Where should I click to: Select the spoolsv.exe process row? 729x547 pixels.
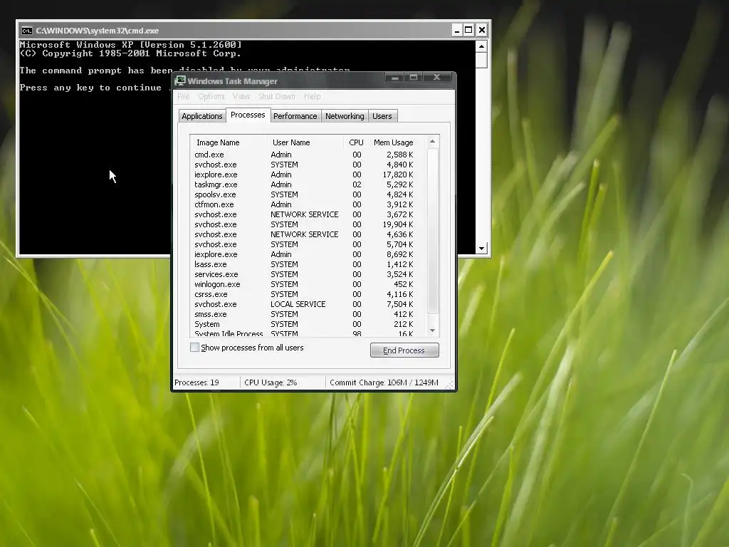tap(308, 194)
